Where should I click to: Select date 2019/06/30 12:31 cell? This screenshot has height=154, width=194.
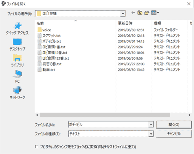click(x=131, y=30)
